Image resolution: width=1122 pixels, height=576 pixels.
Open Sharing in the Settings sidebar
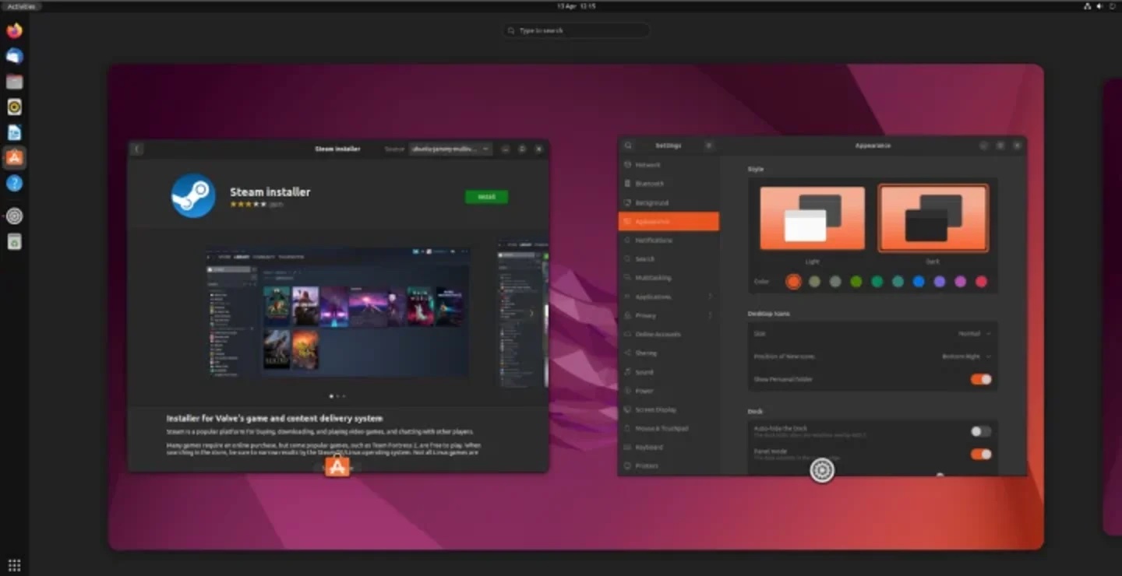[669, 353]
